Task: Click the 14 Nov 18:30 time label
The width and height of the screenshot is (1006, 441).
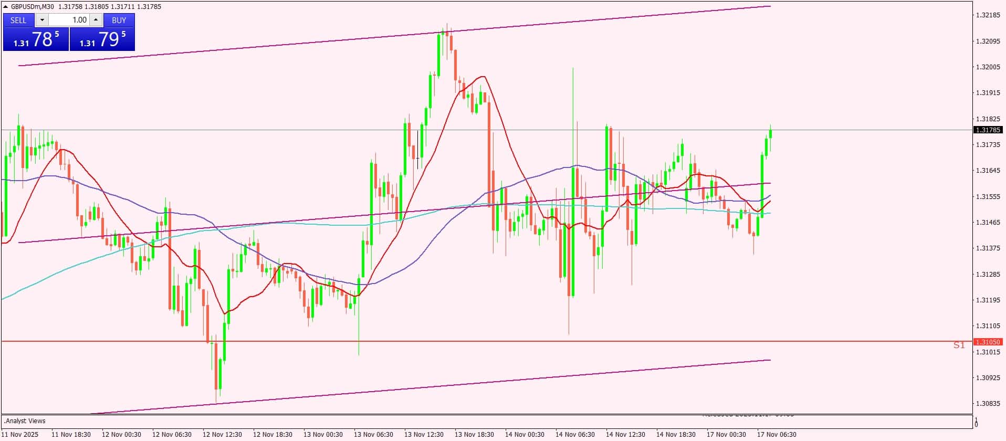Action: tap(676, 435)
